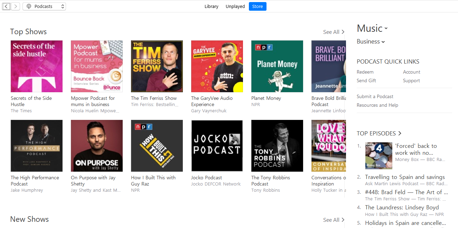The height and width of the screenshot is (228, 458).
Task: Expand the TOP EPISODES list
Action: click(379, 133)
